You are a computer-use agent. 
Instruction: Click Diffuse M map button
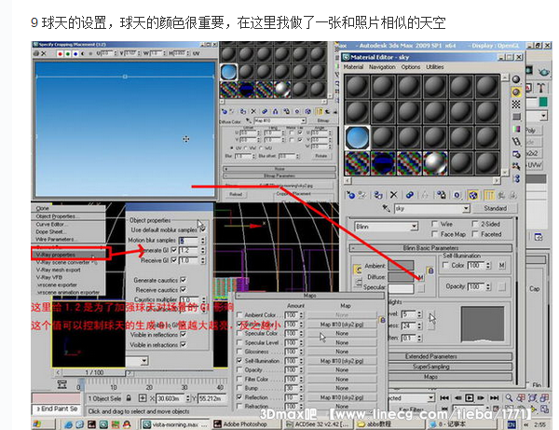pyautogui.click(x=421, y=277)
